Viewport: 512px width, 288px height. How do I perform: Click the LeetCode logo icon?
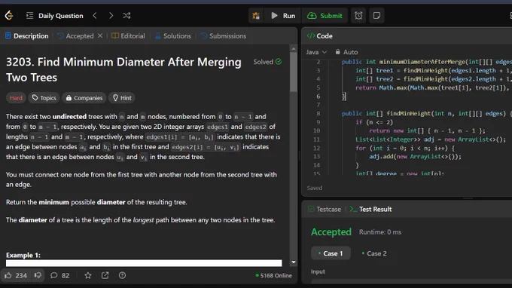pyautogui.click(x=9, y=15)
